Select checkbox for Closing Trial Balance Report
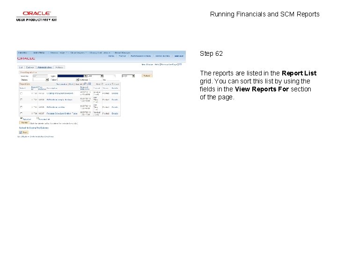This screenshot has width=337, height=253. [21, 93]
